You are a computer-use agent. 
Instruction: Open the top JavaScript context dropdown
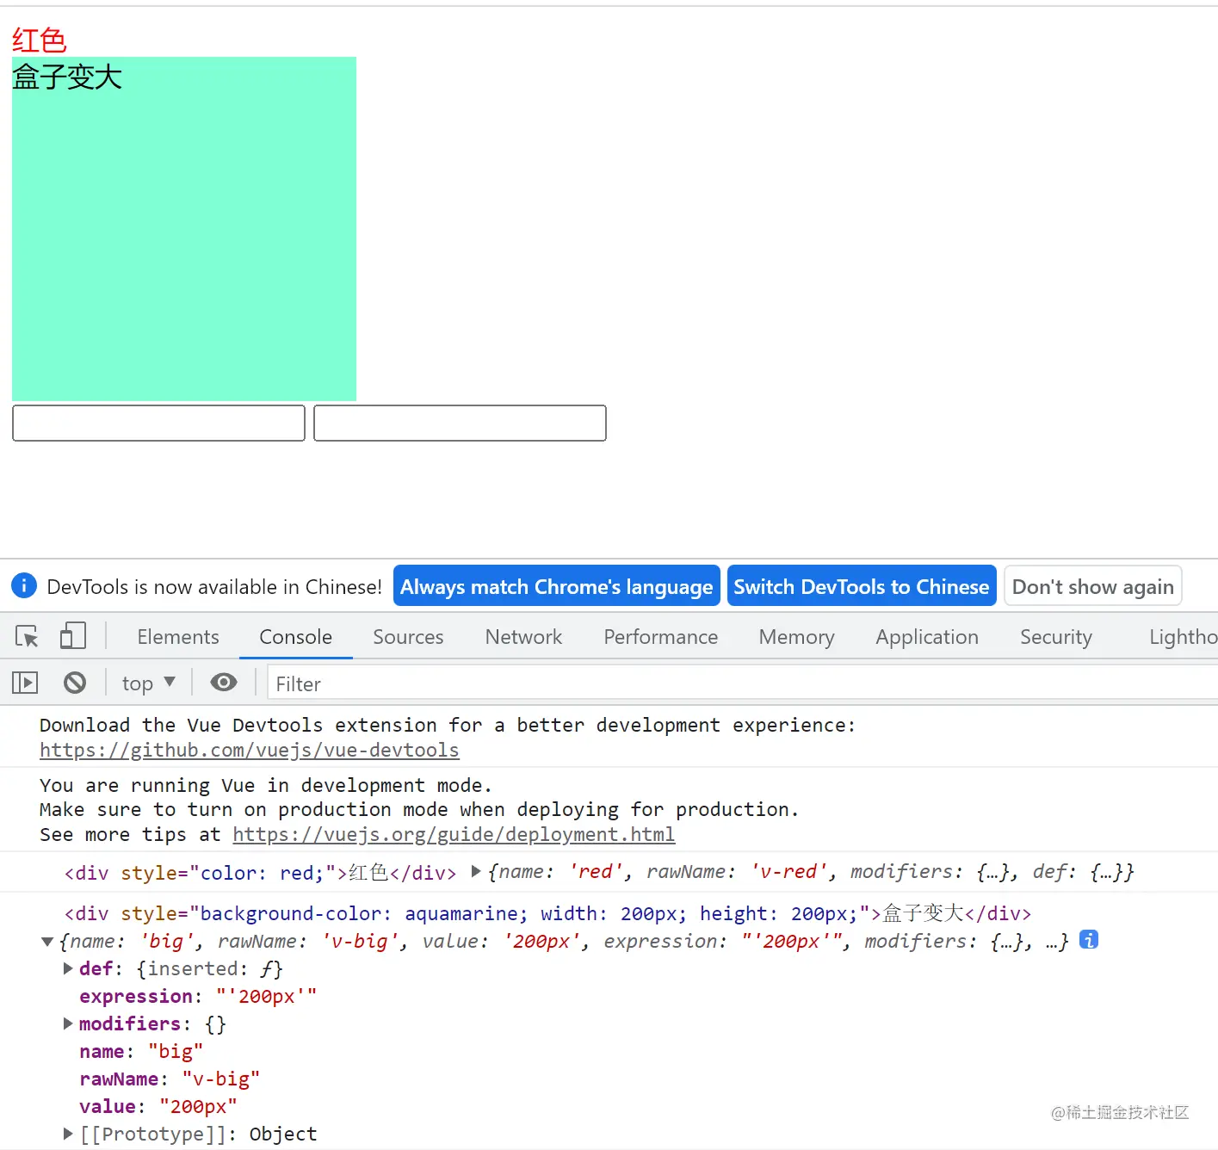pyautogui.click(x=149, y=683)
